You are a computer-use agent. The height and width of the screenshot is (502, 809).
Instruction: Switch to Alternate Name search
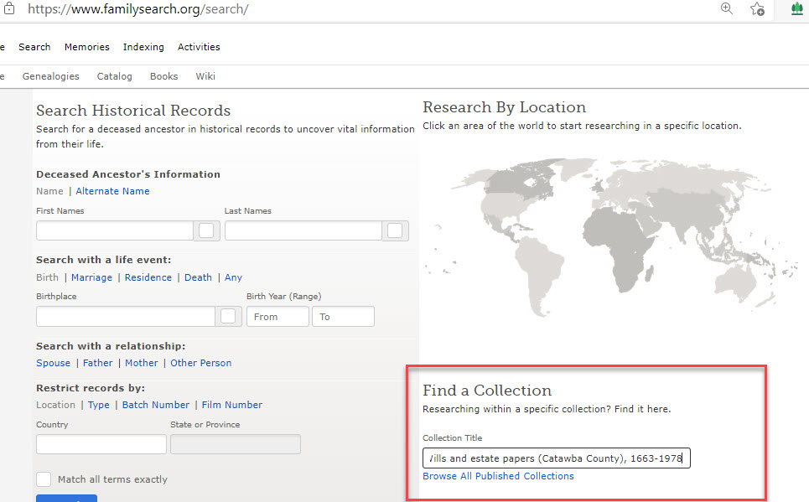112,191
